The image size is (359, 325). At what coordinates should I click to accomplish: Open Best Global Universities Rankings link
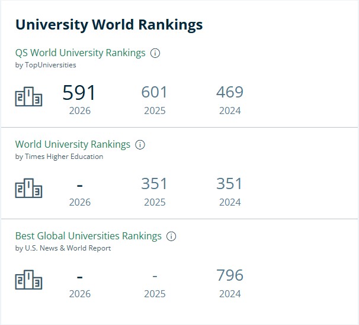[88, 236]
